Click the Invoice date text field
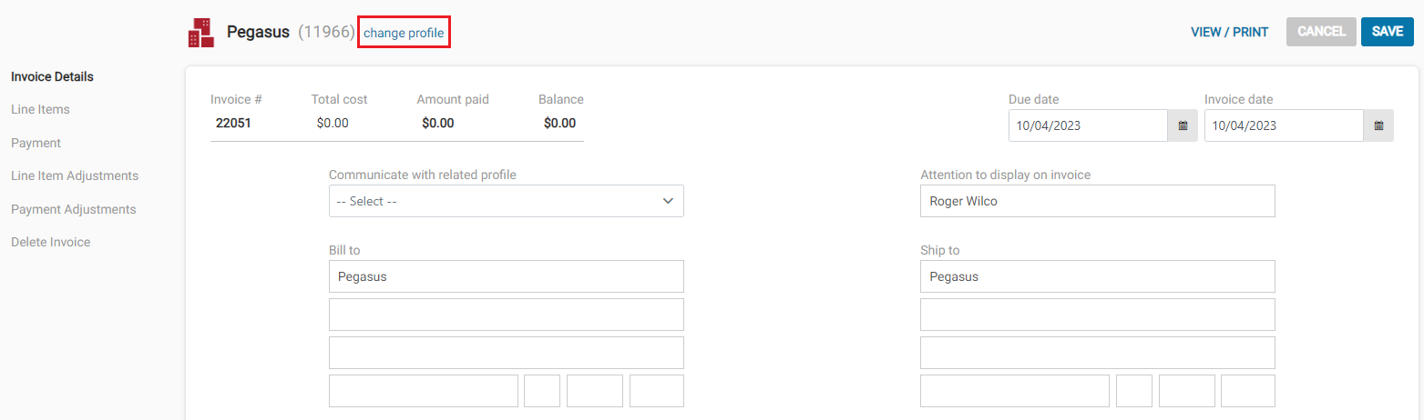1424x420 pixels. [x=1284, y=125]
